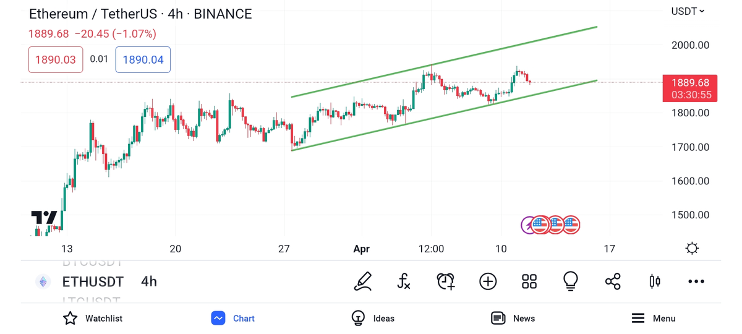Open the Menu tab
The width and height of the screenshot is (742, 334).
(653, 318)
